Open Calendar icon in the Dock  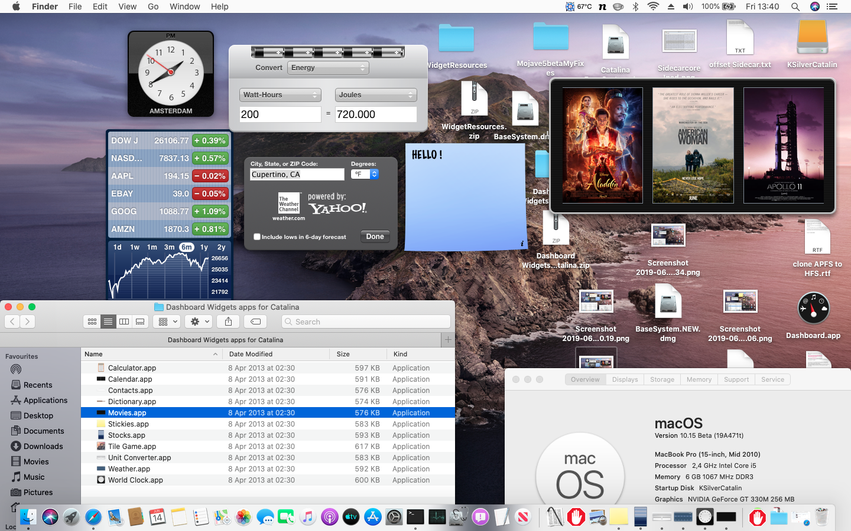point(157,517)
